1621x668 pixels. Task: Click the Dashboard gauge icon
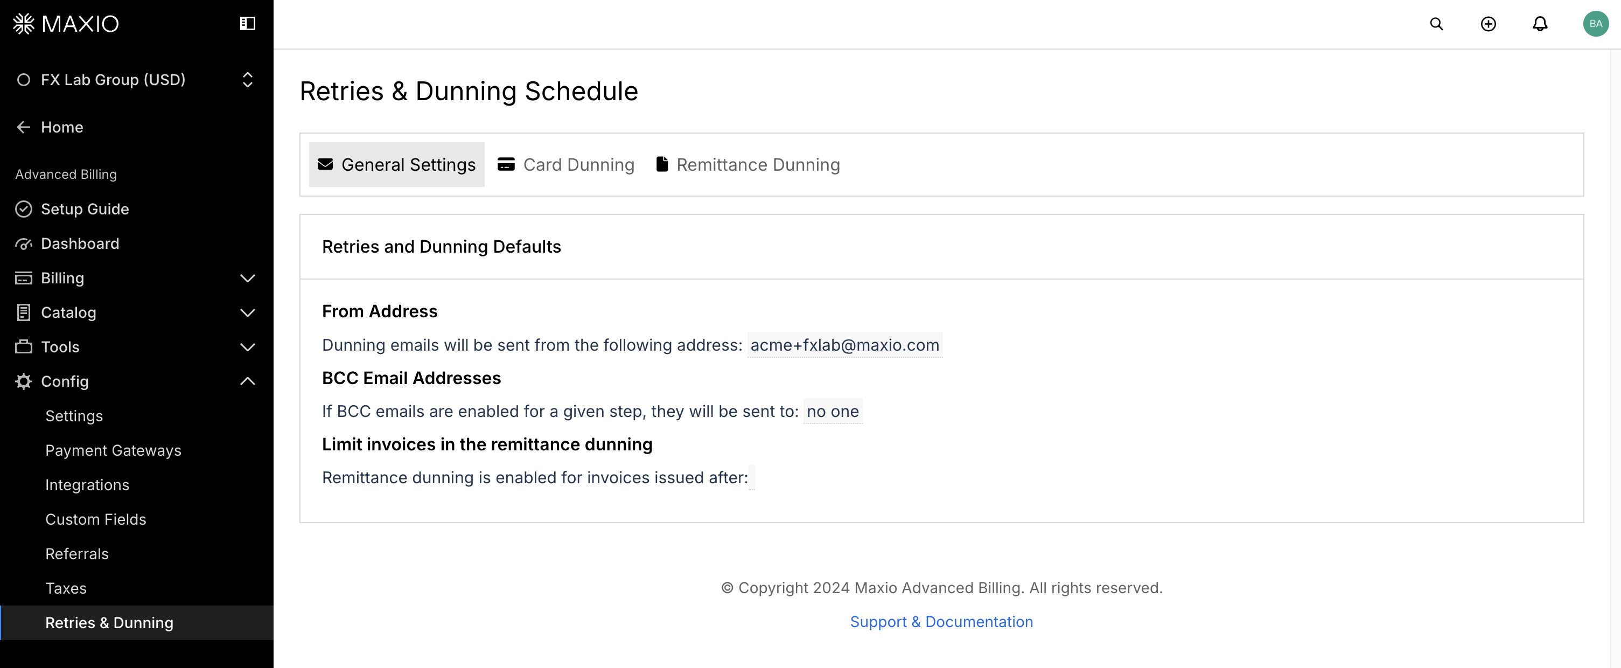point(24,243)
